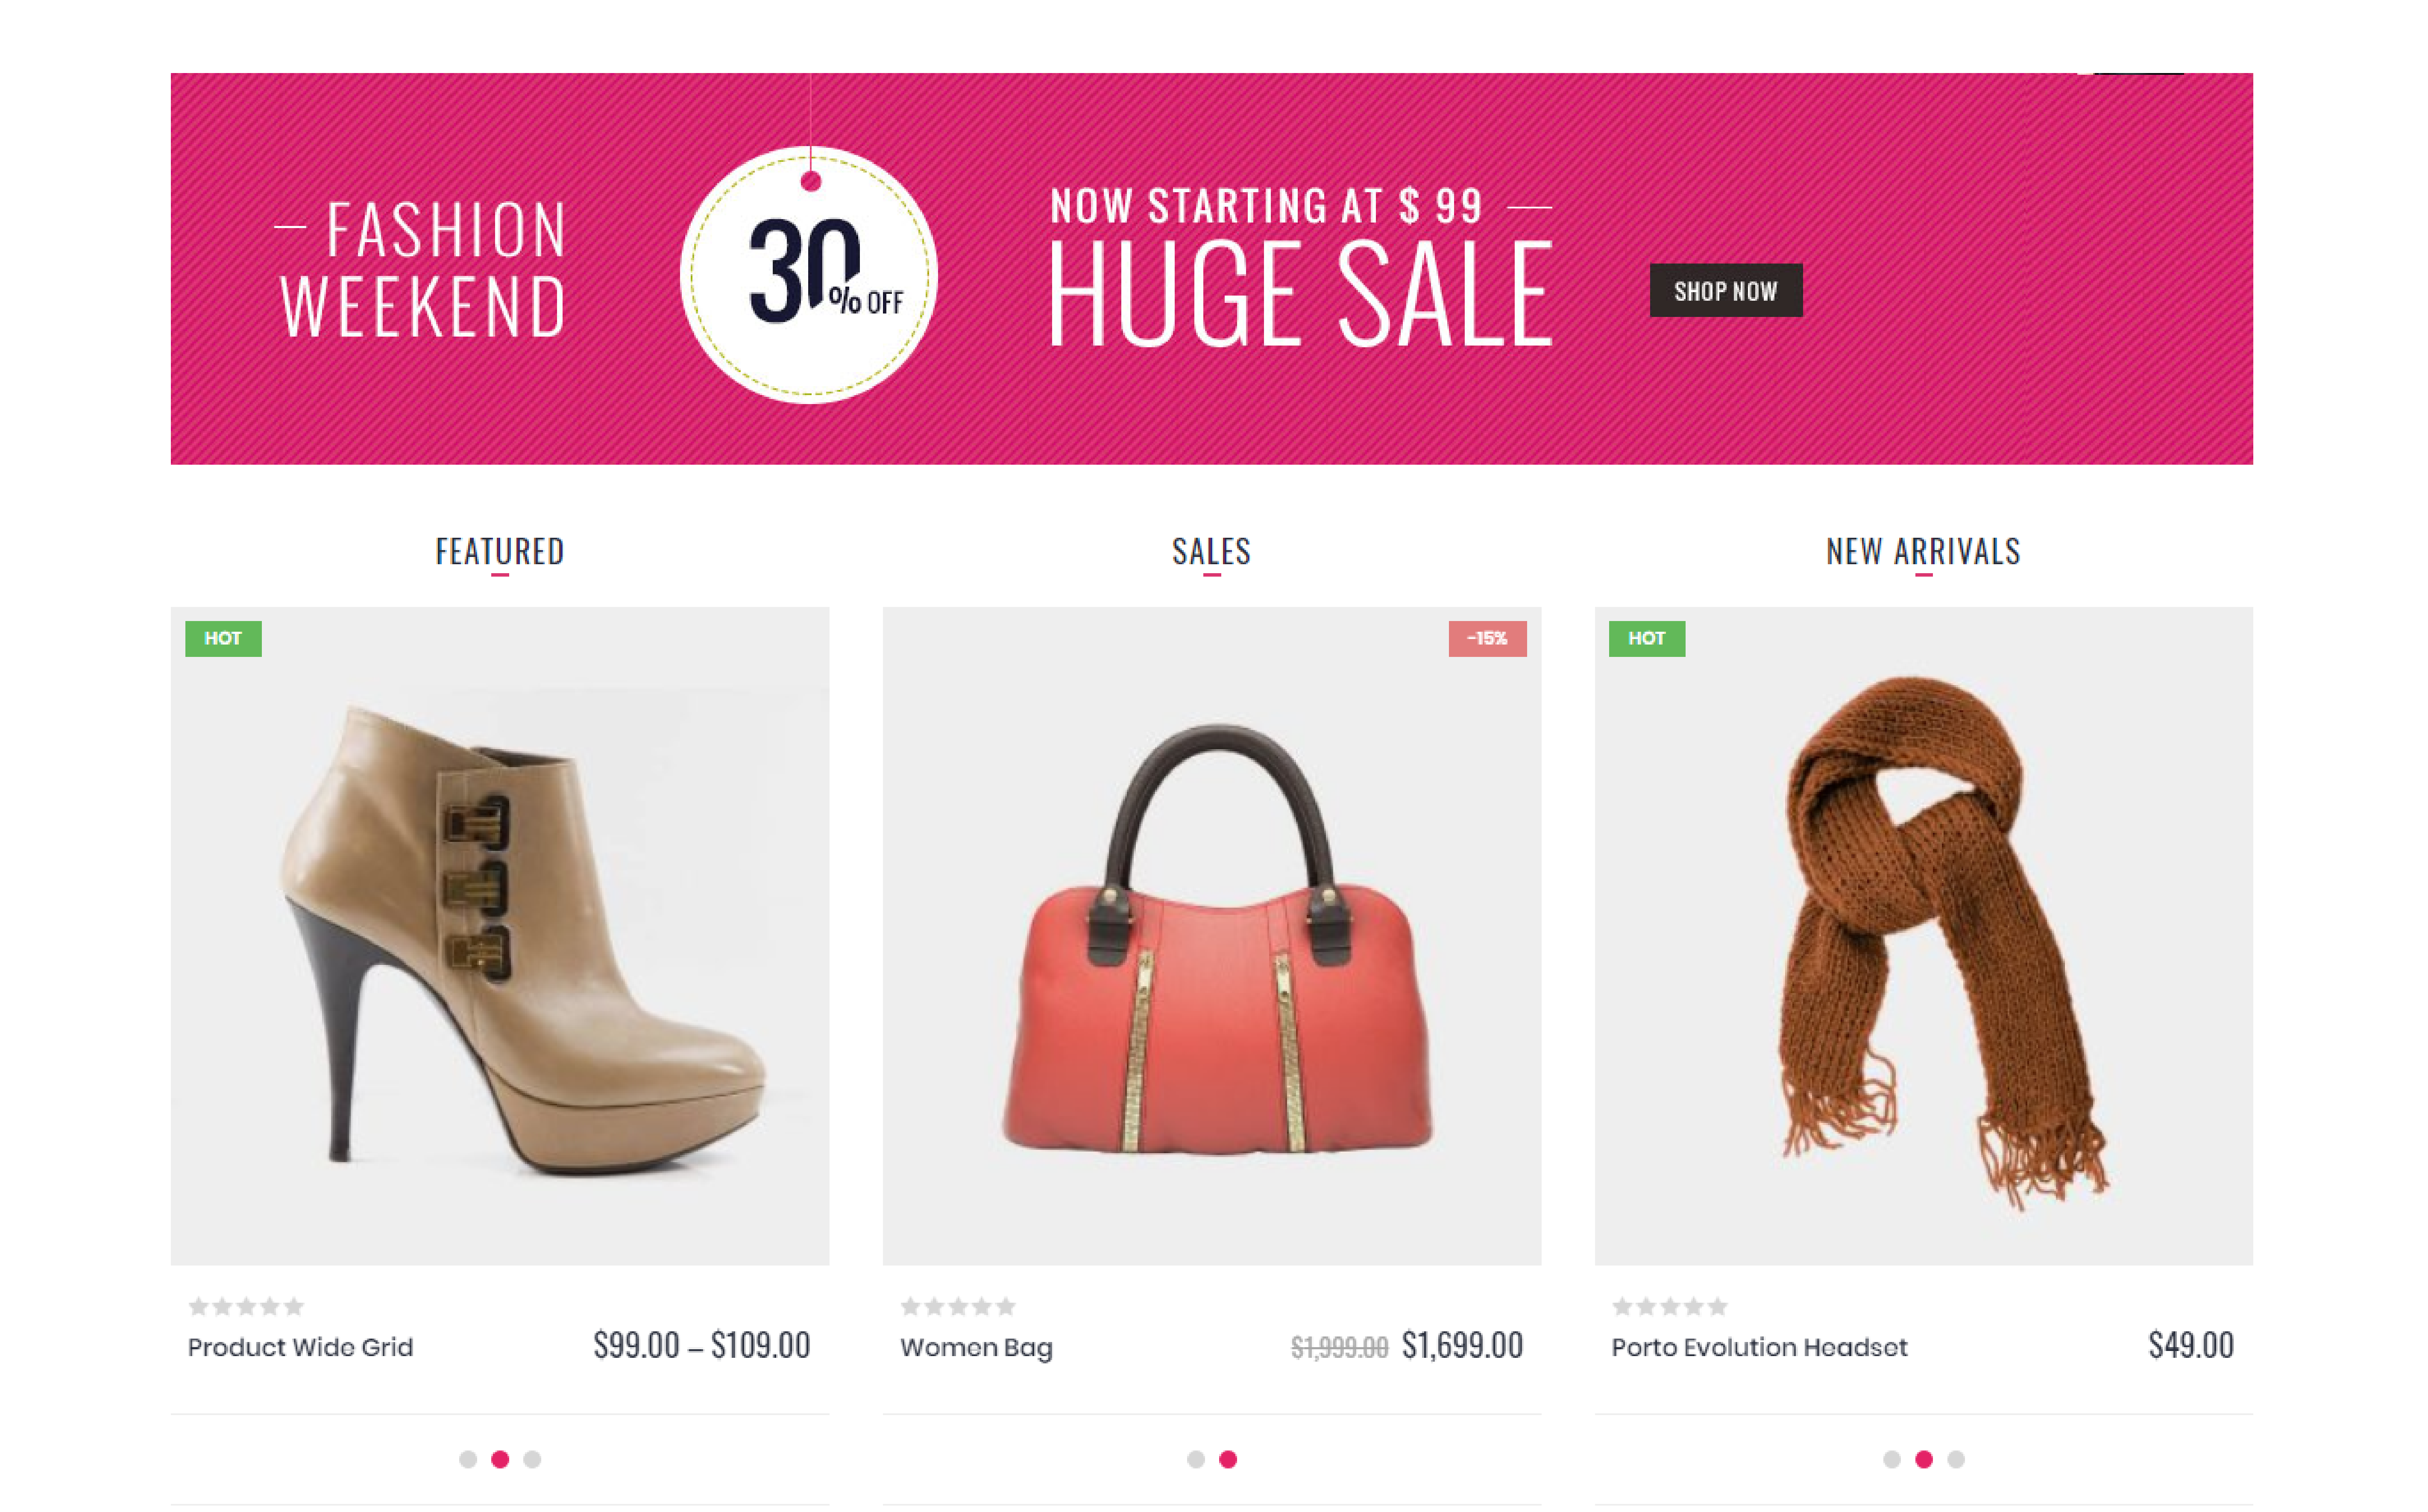This screenshot has width=2428, height=1512.
Task: Click the HOT badge on the boot
Action: point(223,638)
